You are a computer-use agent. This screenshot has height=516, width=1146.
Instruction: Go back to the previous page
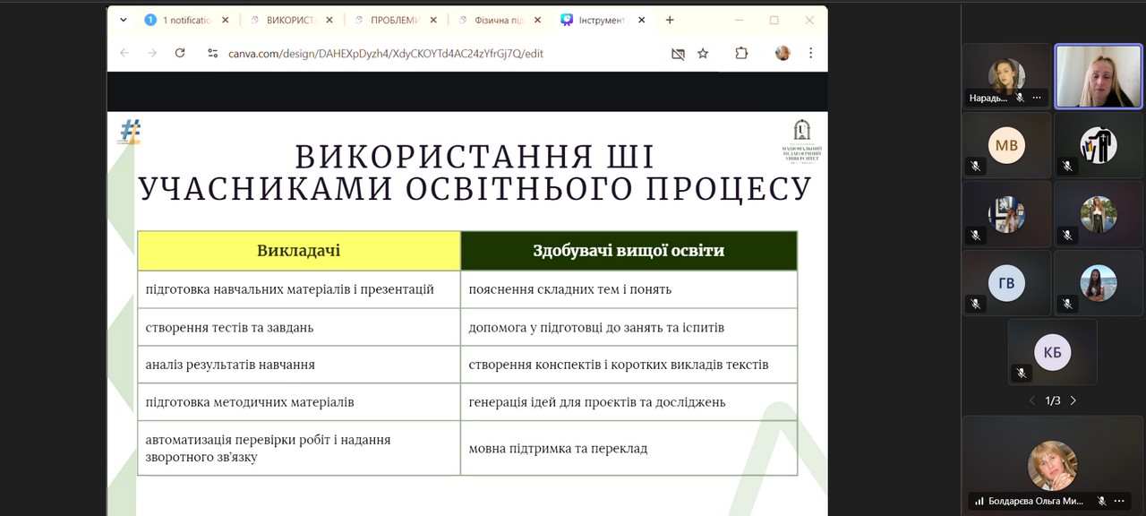tap(124, 54)
